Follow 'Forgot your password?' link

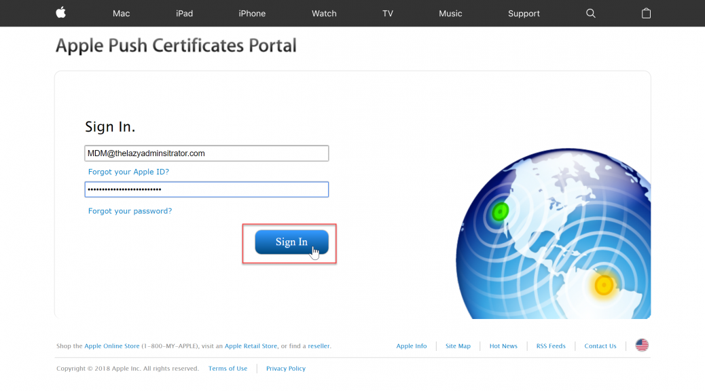point(130,211)
